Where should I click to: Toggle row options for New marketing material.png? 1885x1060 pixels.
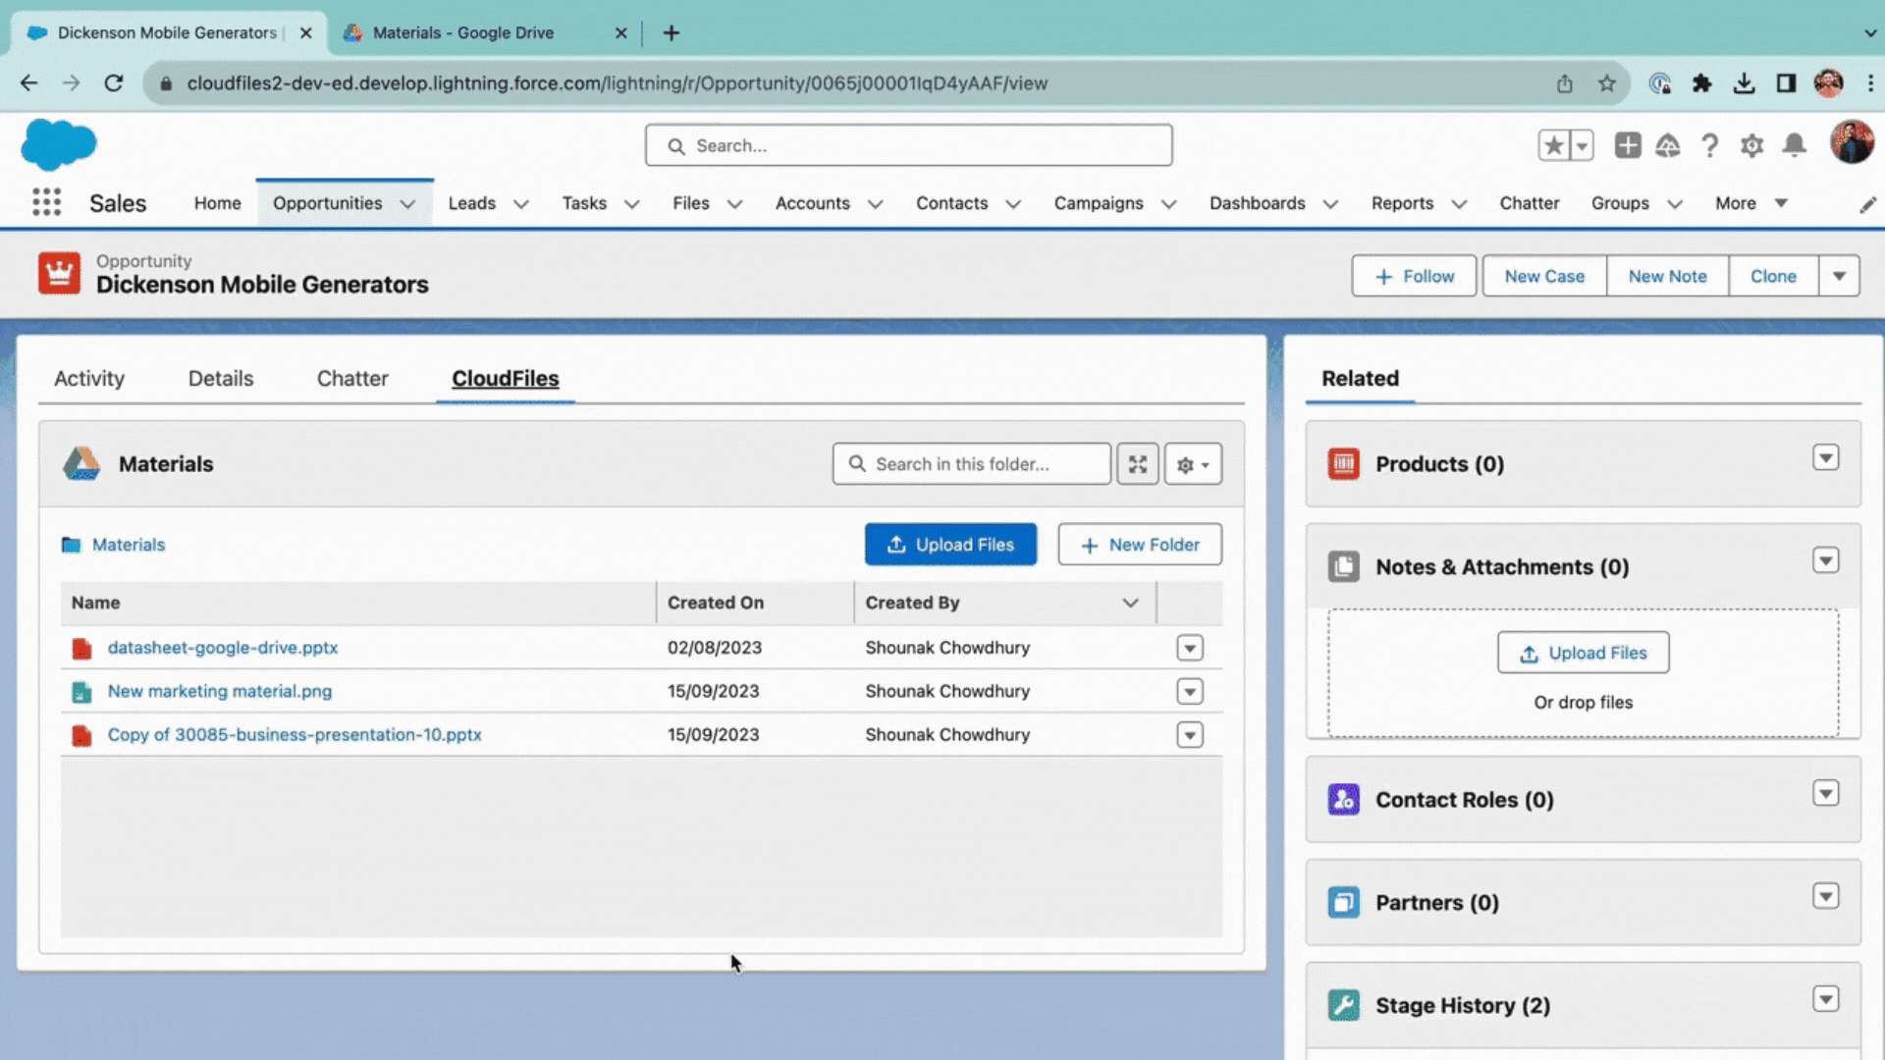tap(1187, 690)
